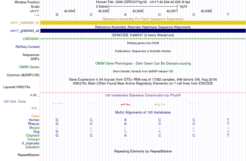This screenshot has height=161, width=246.
Task: Click the Layered H3K27Ac track label
Action: click(x=17, y=87)
